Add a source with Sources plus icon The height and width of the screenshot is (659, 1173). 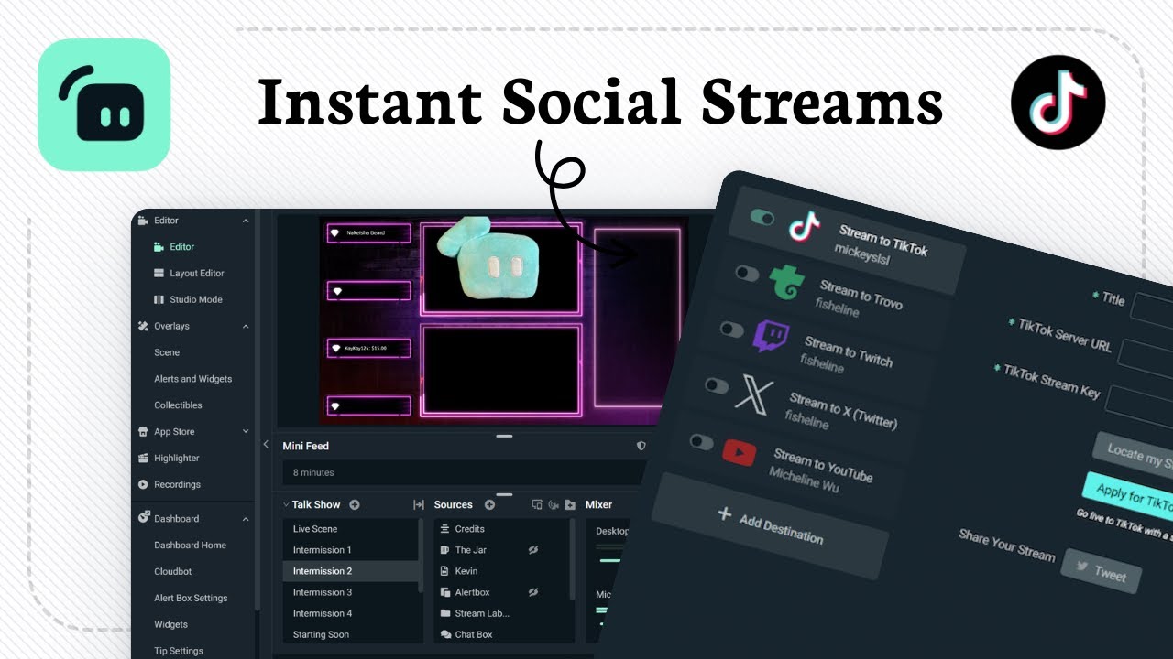coord(489,504)
